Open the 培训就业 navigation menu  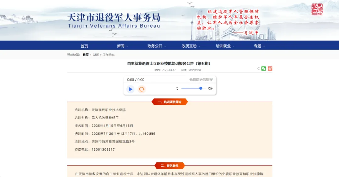point(225,46)
